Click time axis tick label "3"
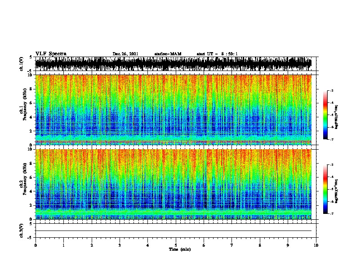 (120, 245)
